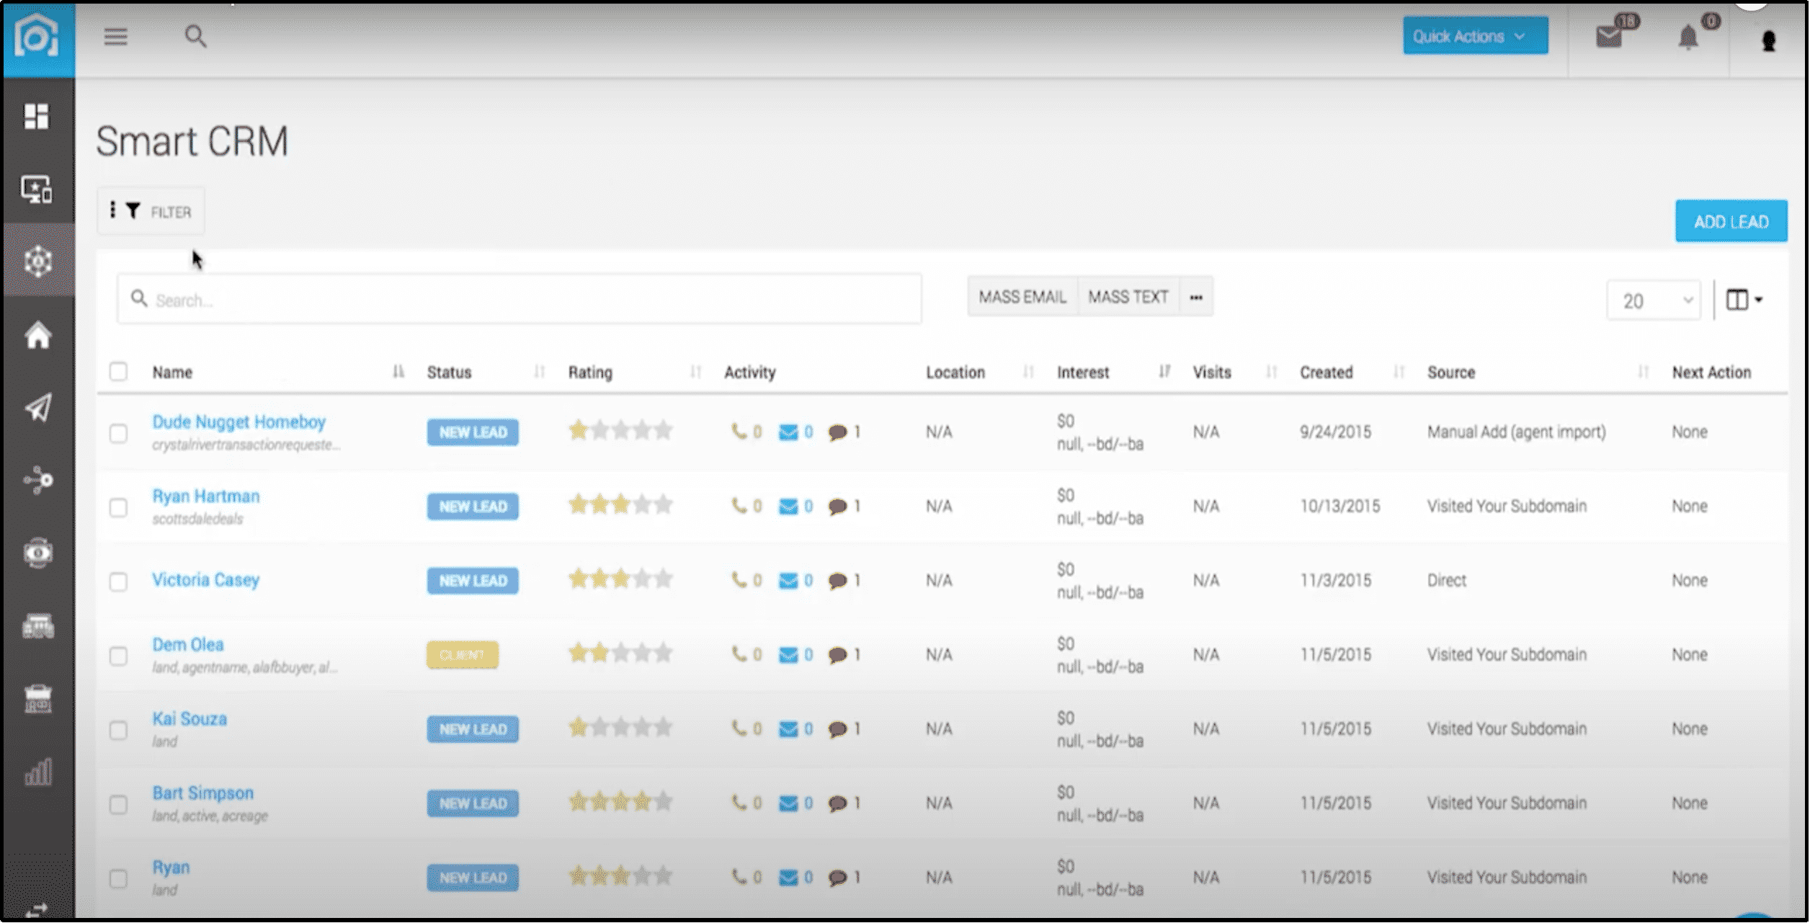Image resolution: width=1810 pixels, height=923 pixels.
Task: Open the Quick Actions dropdown
Action: coord(1475,35)
